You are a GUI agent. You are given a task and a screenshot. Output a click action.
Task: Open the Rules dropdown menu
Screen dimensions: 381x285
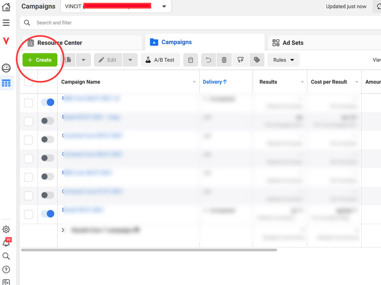point(284,59)
